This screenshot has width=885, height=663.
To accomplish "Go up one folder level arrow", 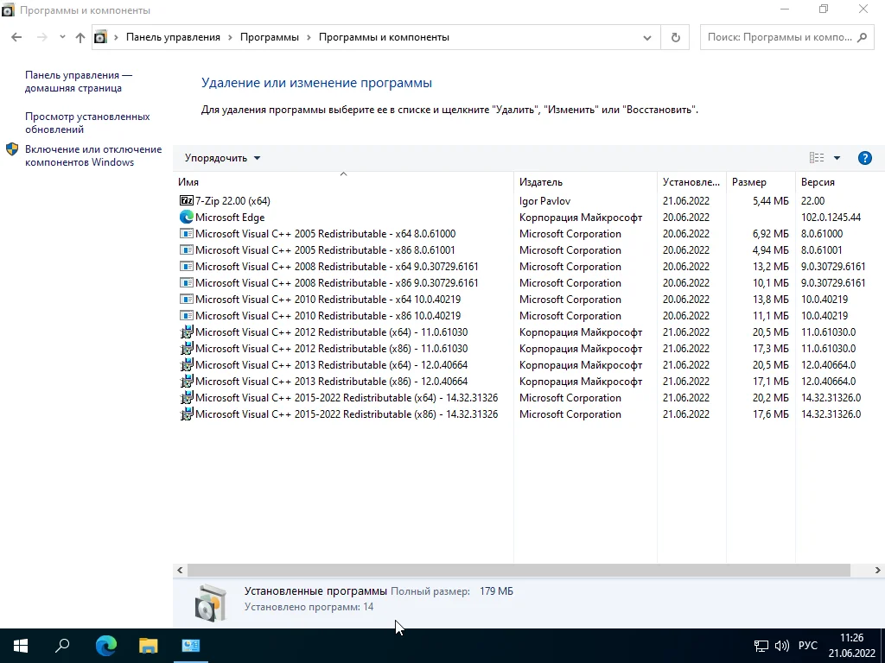I will (80, 37).
